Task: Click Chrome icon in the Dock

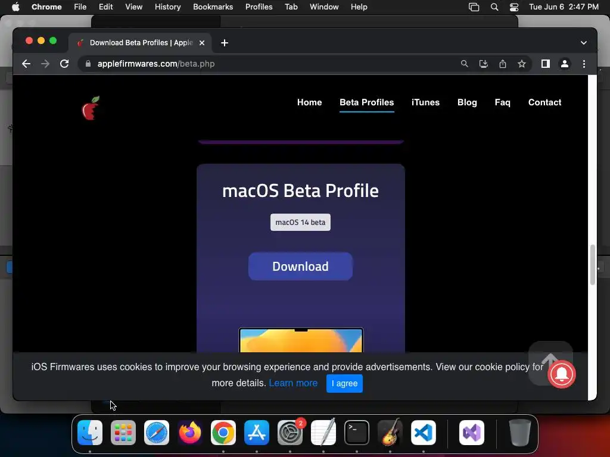Action: [223, 433]
